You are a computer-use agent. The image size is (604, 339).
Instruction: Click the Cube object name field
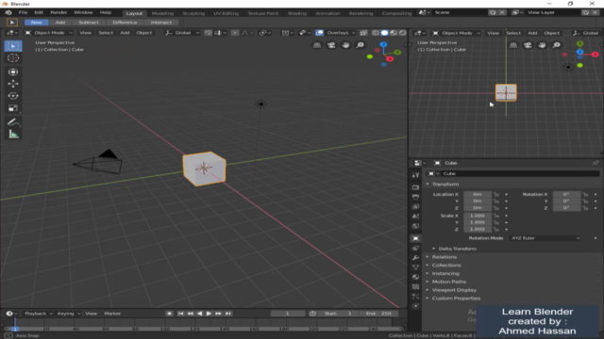(520, 173)
